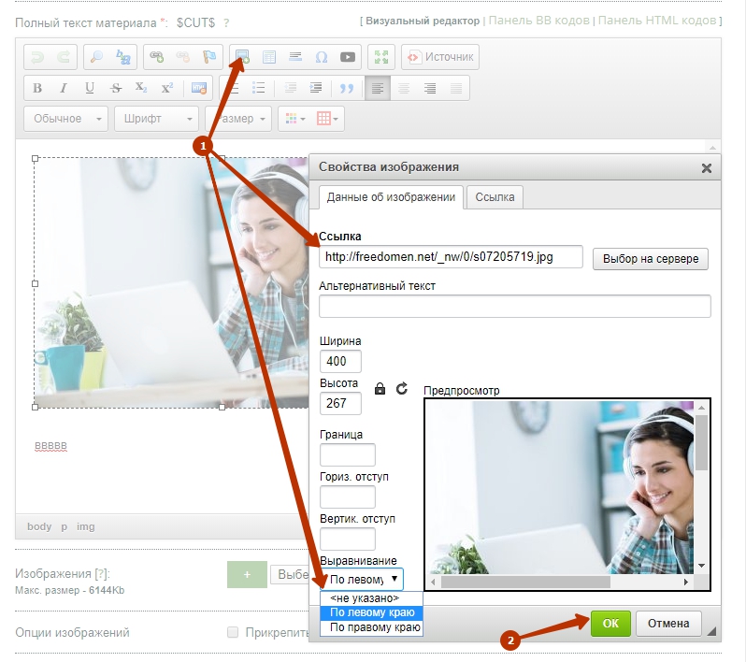The image size is (746, 662).
Task: Align text to the right
Action: tap(430, 88)
